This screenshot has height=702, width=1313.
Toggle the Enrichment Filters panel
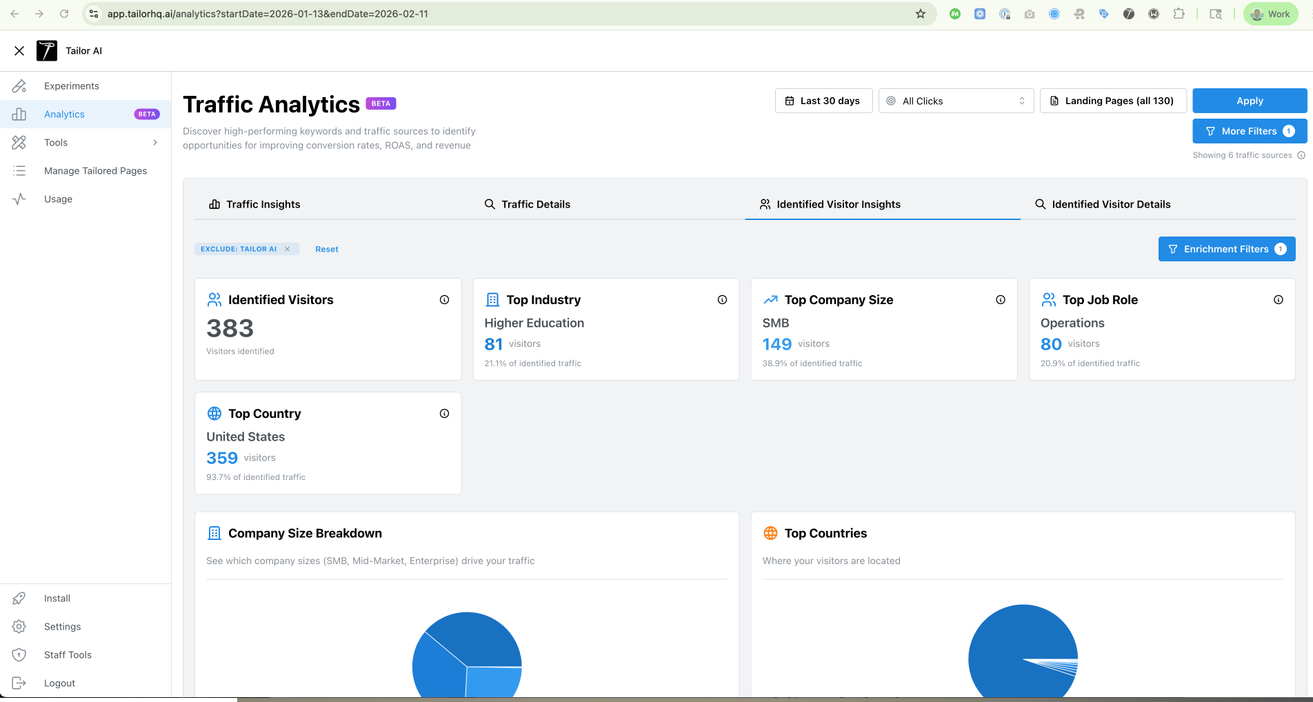[1226, 249]
